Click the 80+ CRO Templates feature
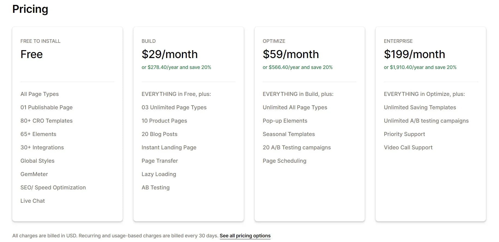The width and height of the screenshot is (499, 242). pos(46,121)
